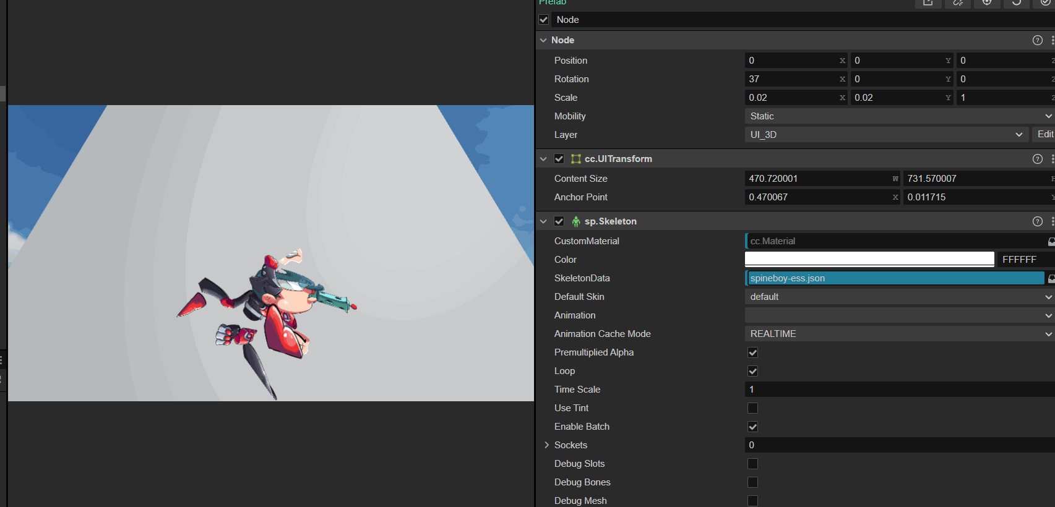The image size is (1055, 507).
Task: Click the Position X field
Action: tap(796, 61)
